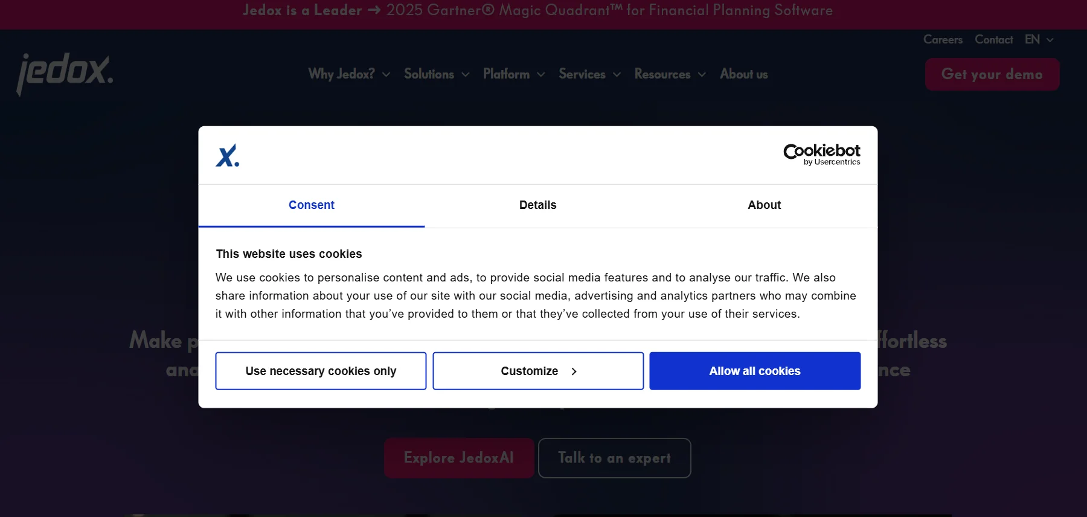Screen dimensions: 1087x517
Task: Open the Platform dropdown menu
Action: click(514, 74)
